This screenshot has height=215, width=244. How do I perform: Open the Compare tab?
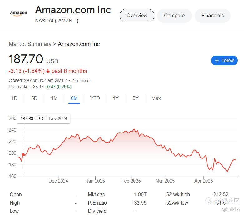click(x=174, y=16)
